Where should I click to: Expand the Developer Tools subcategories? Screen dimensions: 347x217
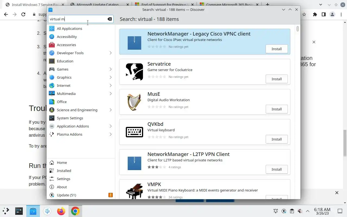(x=111, y=53)
